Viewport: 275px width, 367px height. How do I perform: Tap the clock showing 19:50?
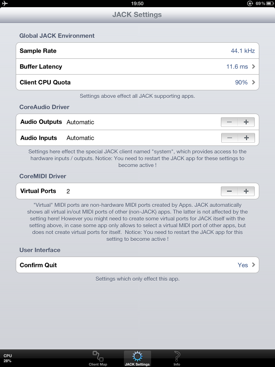(x=137, y=3)
